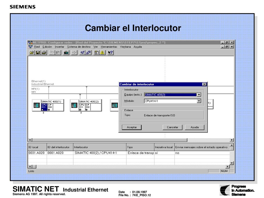Click the document network icon beside Red menu

(x=30, y=47)
